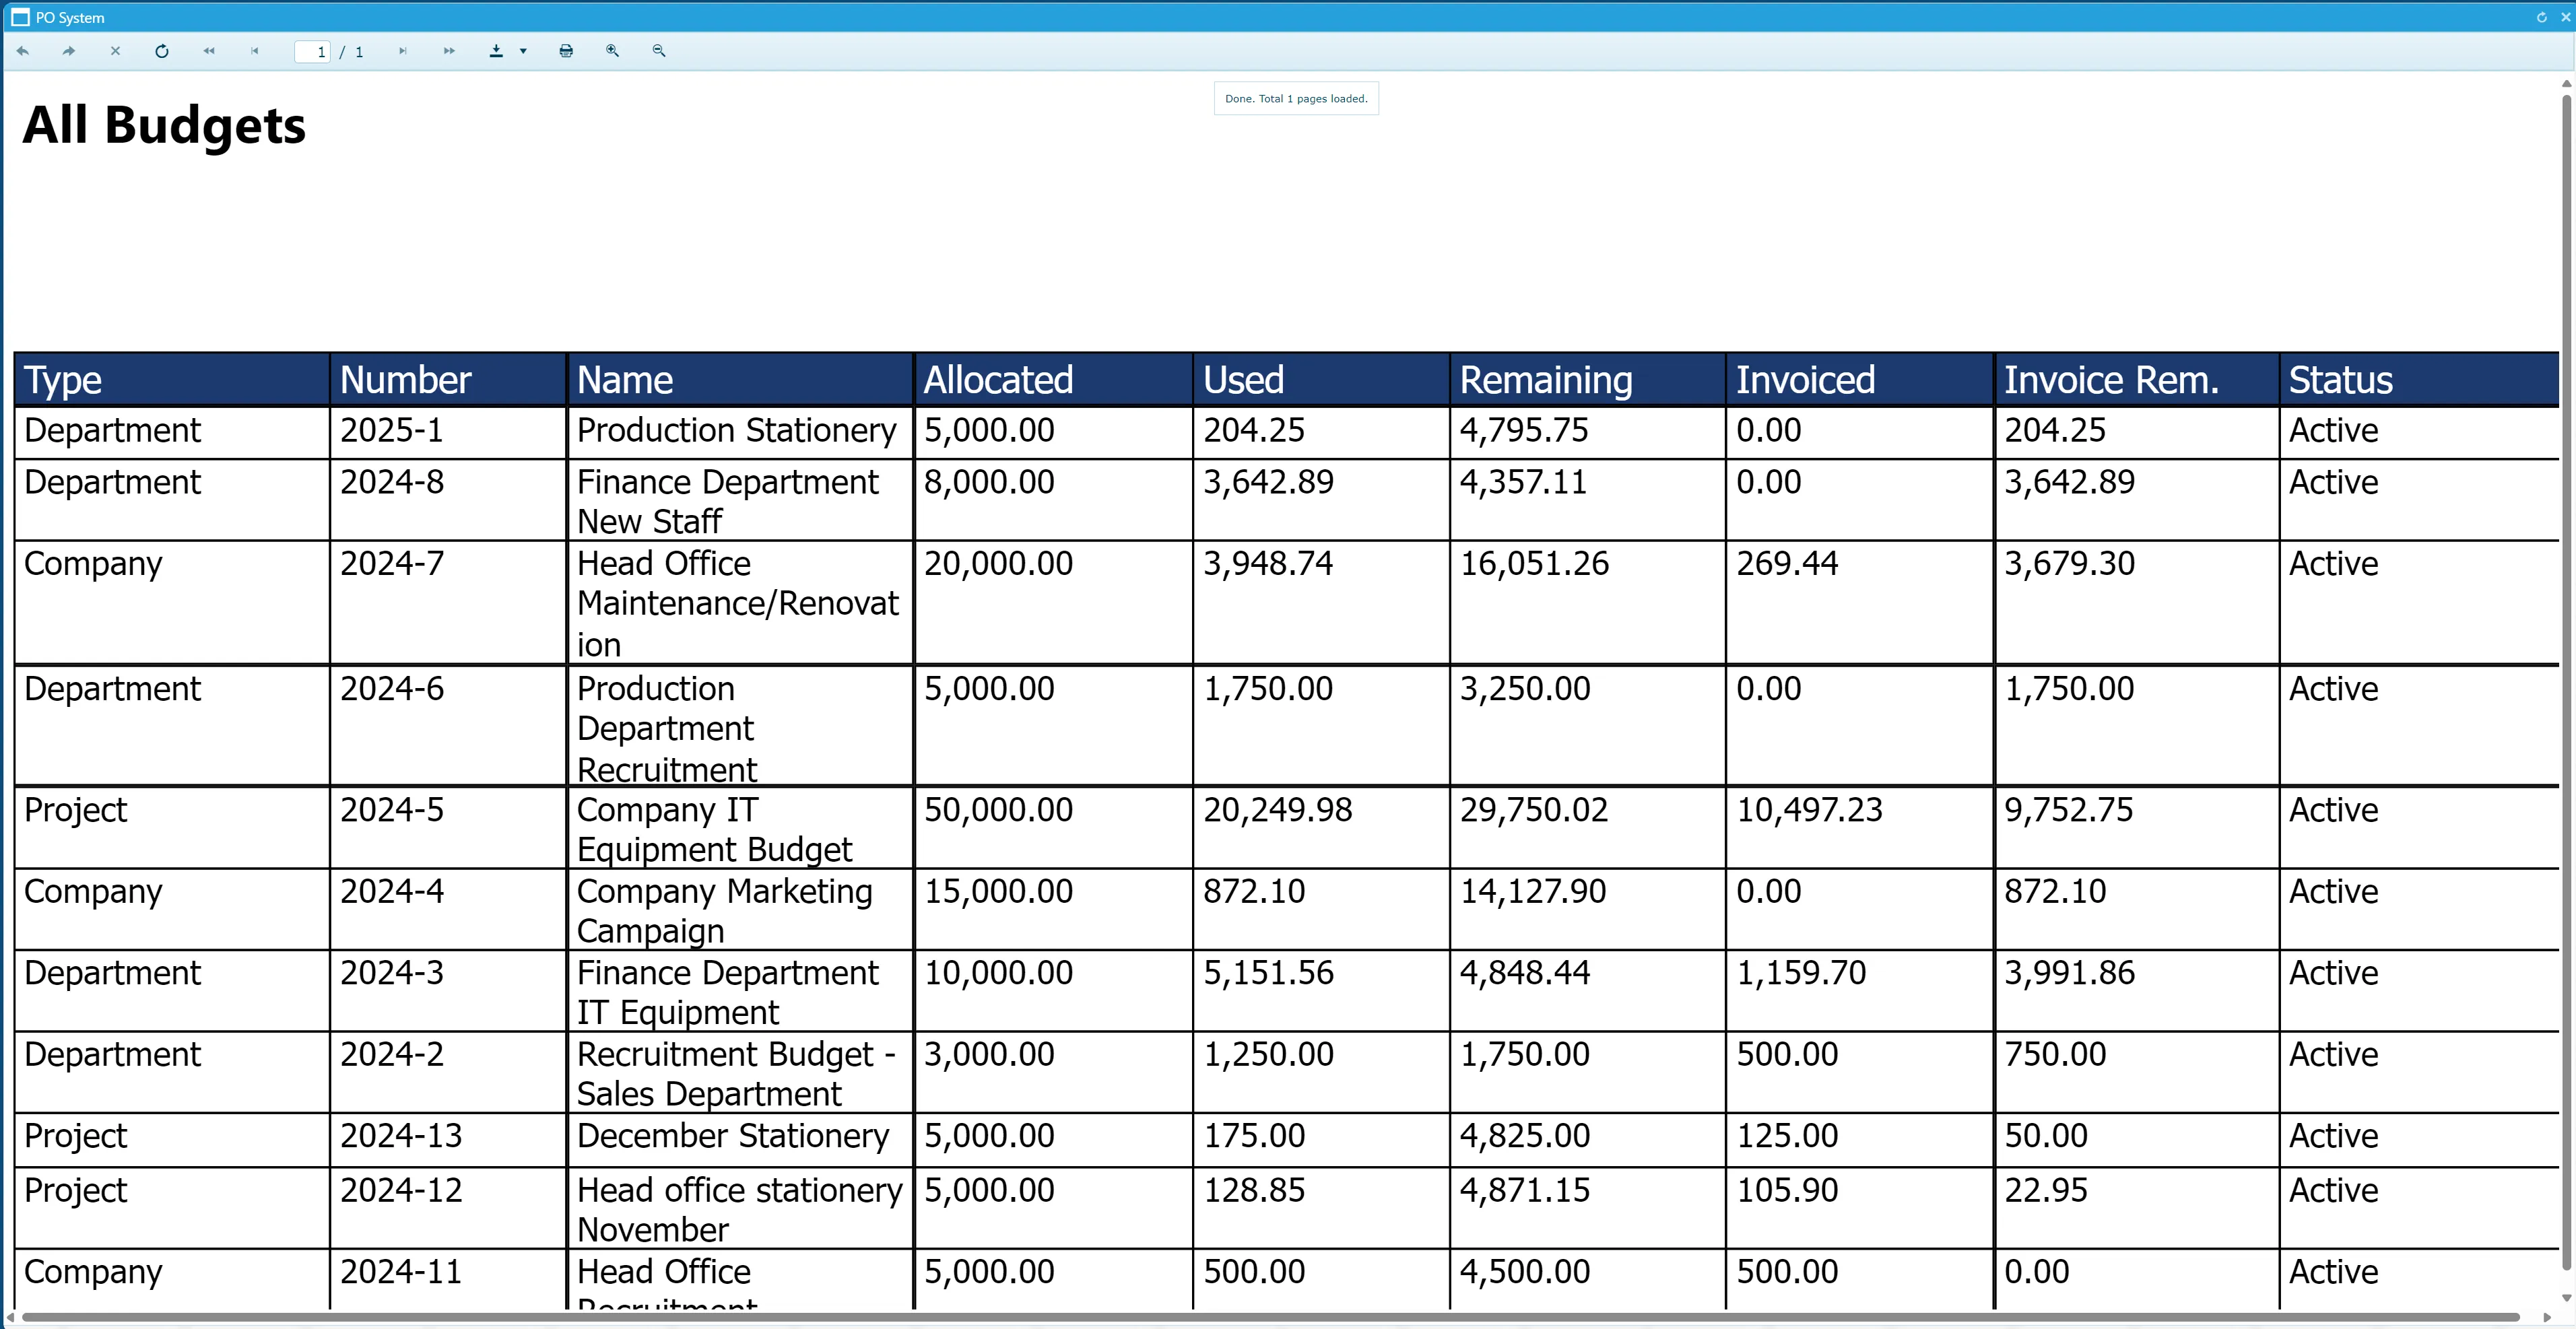Select budget number '2024-11' cell

(448, 1280)
